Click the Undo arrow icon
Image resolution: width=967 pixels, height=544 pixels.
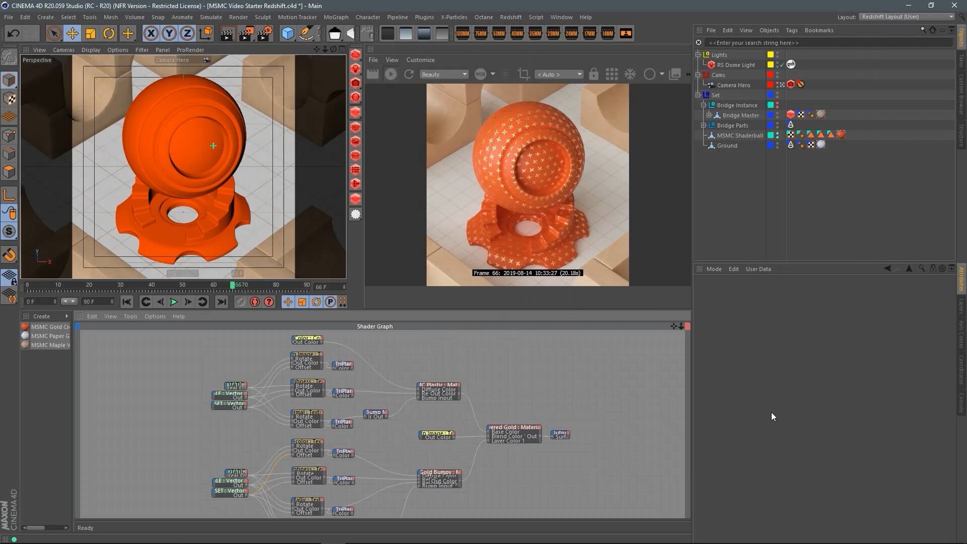click(14, 34)
